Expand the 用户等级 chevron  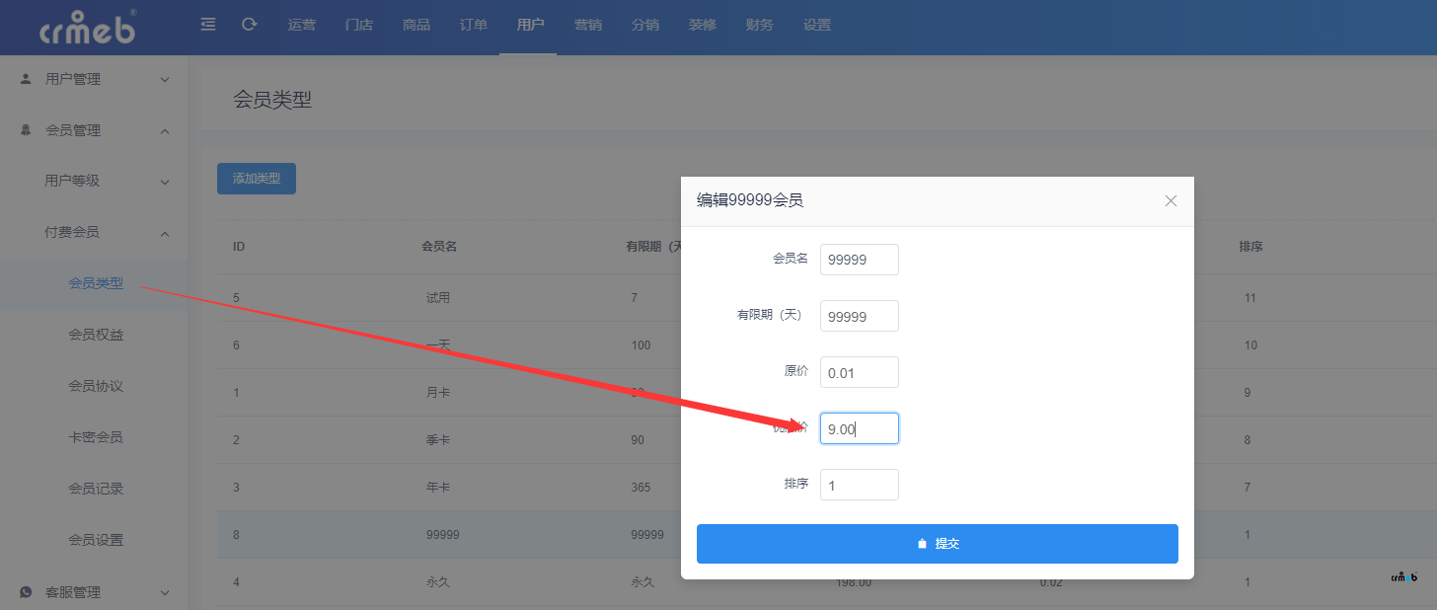click(x=165, y=182)
